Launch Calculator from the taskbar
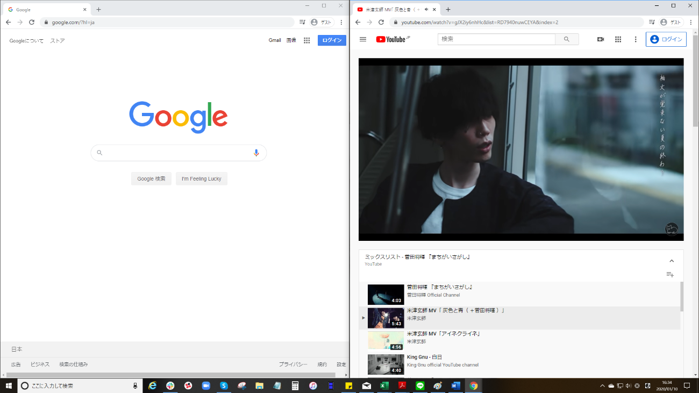Screen dimensions: 699x393 (295, 385)
